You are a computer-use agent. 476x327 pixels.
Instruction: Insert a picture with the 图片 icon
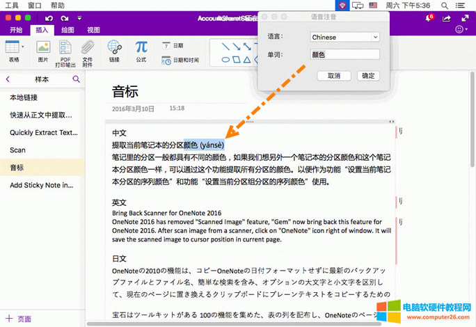tap(43, 47)
